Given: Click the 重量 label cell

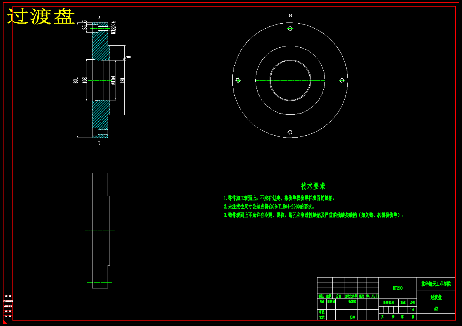Looking at the screenshot, I should coord(403,302).
